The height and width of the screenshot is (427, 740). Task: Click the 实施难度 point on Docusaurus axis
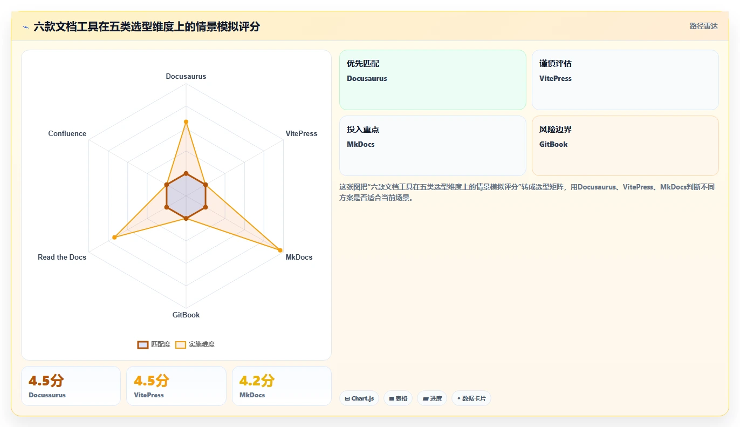tap(186, 122)
